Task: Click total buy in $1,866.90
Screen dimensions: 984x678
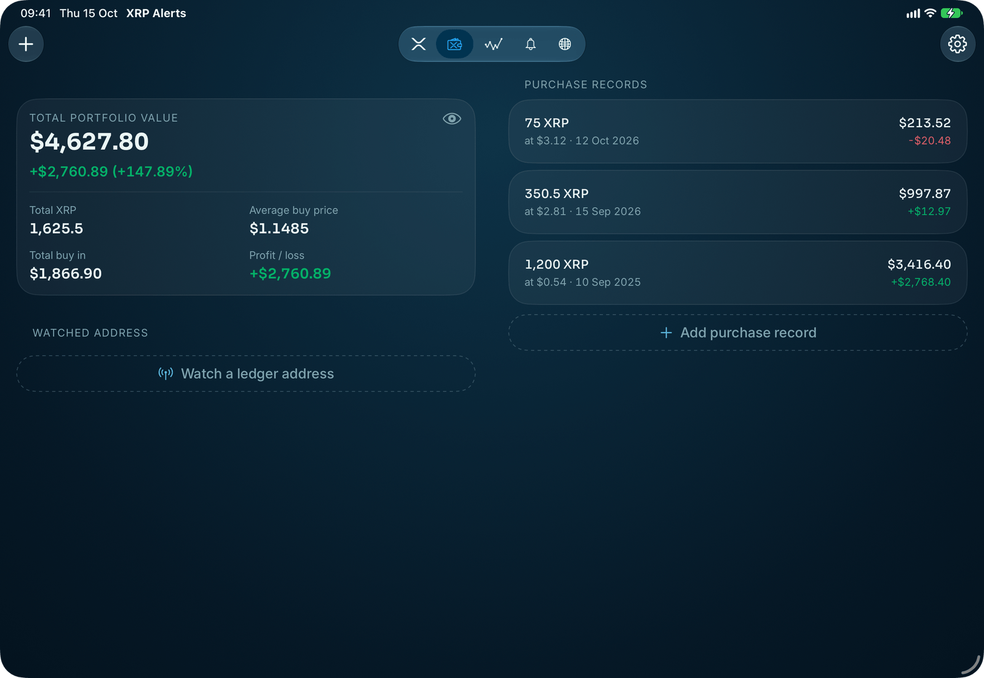Action: [x=66, y=274]
